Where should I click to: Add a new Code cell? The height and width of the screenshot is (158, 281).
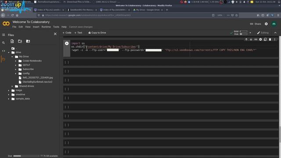[67, 33]
